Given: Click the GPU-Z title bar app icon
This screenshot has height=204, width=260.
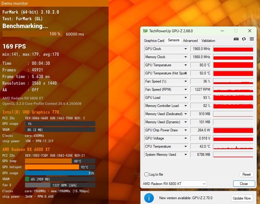Looking at the screenshot, I should tap(145, 31).
